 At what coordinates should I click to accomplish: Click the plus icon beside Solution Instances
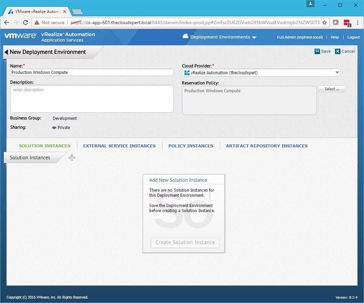pyautogui.click(x=72, y=158)
